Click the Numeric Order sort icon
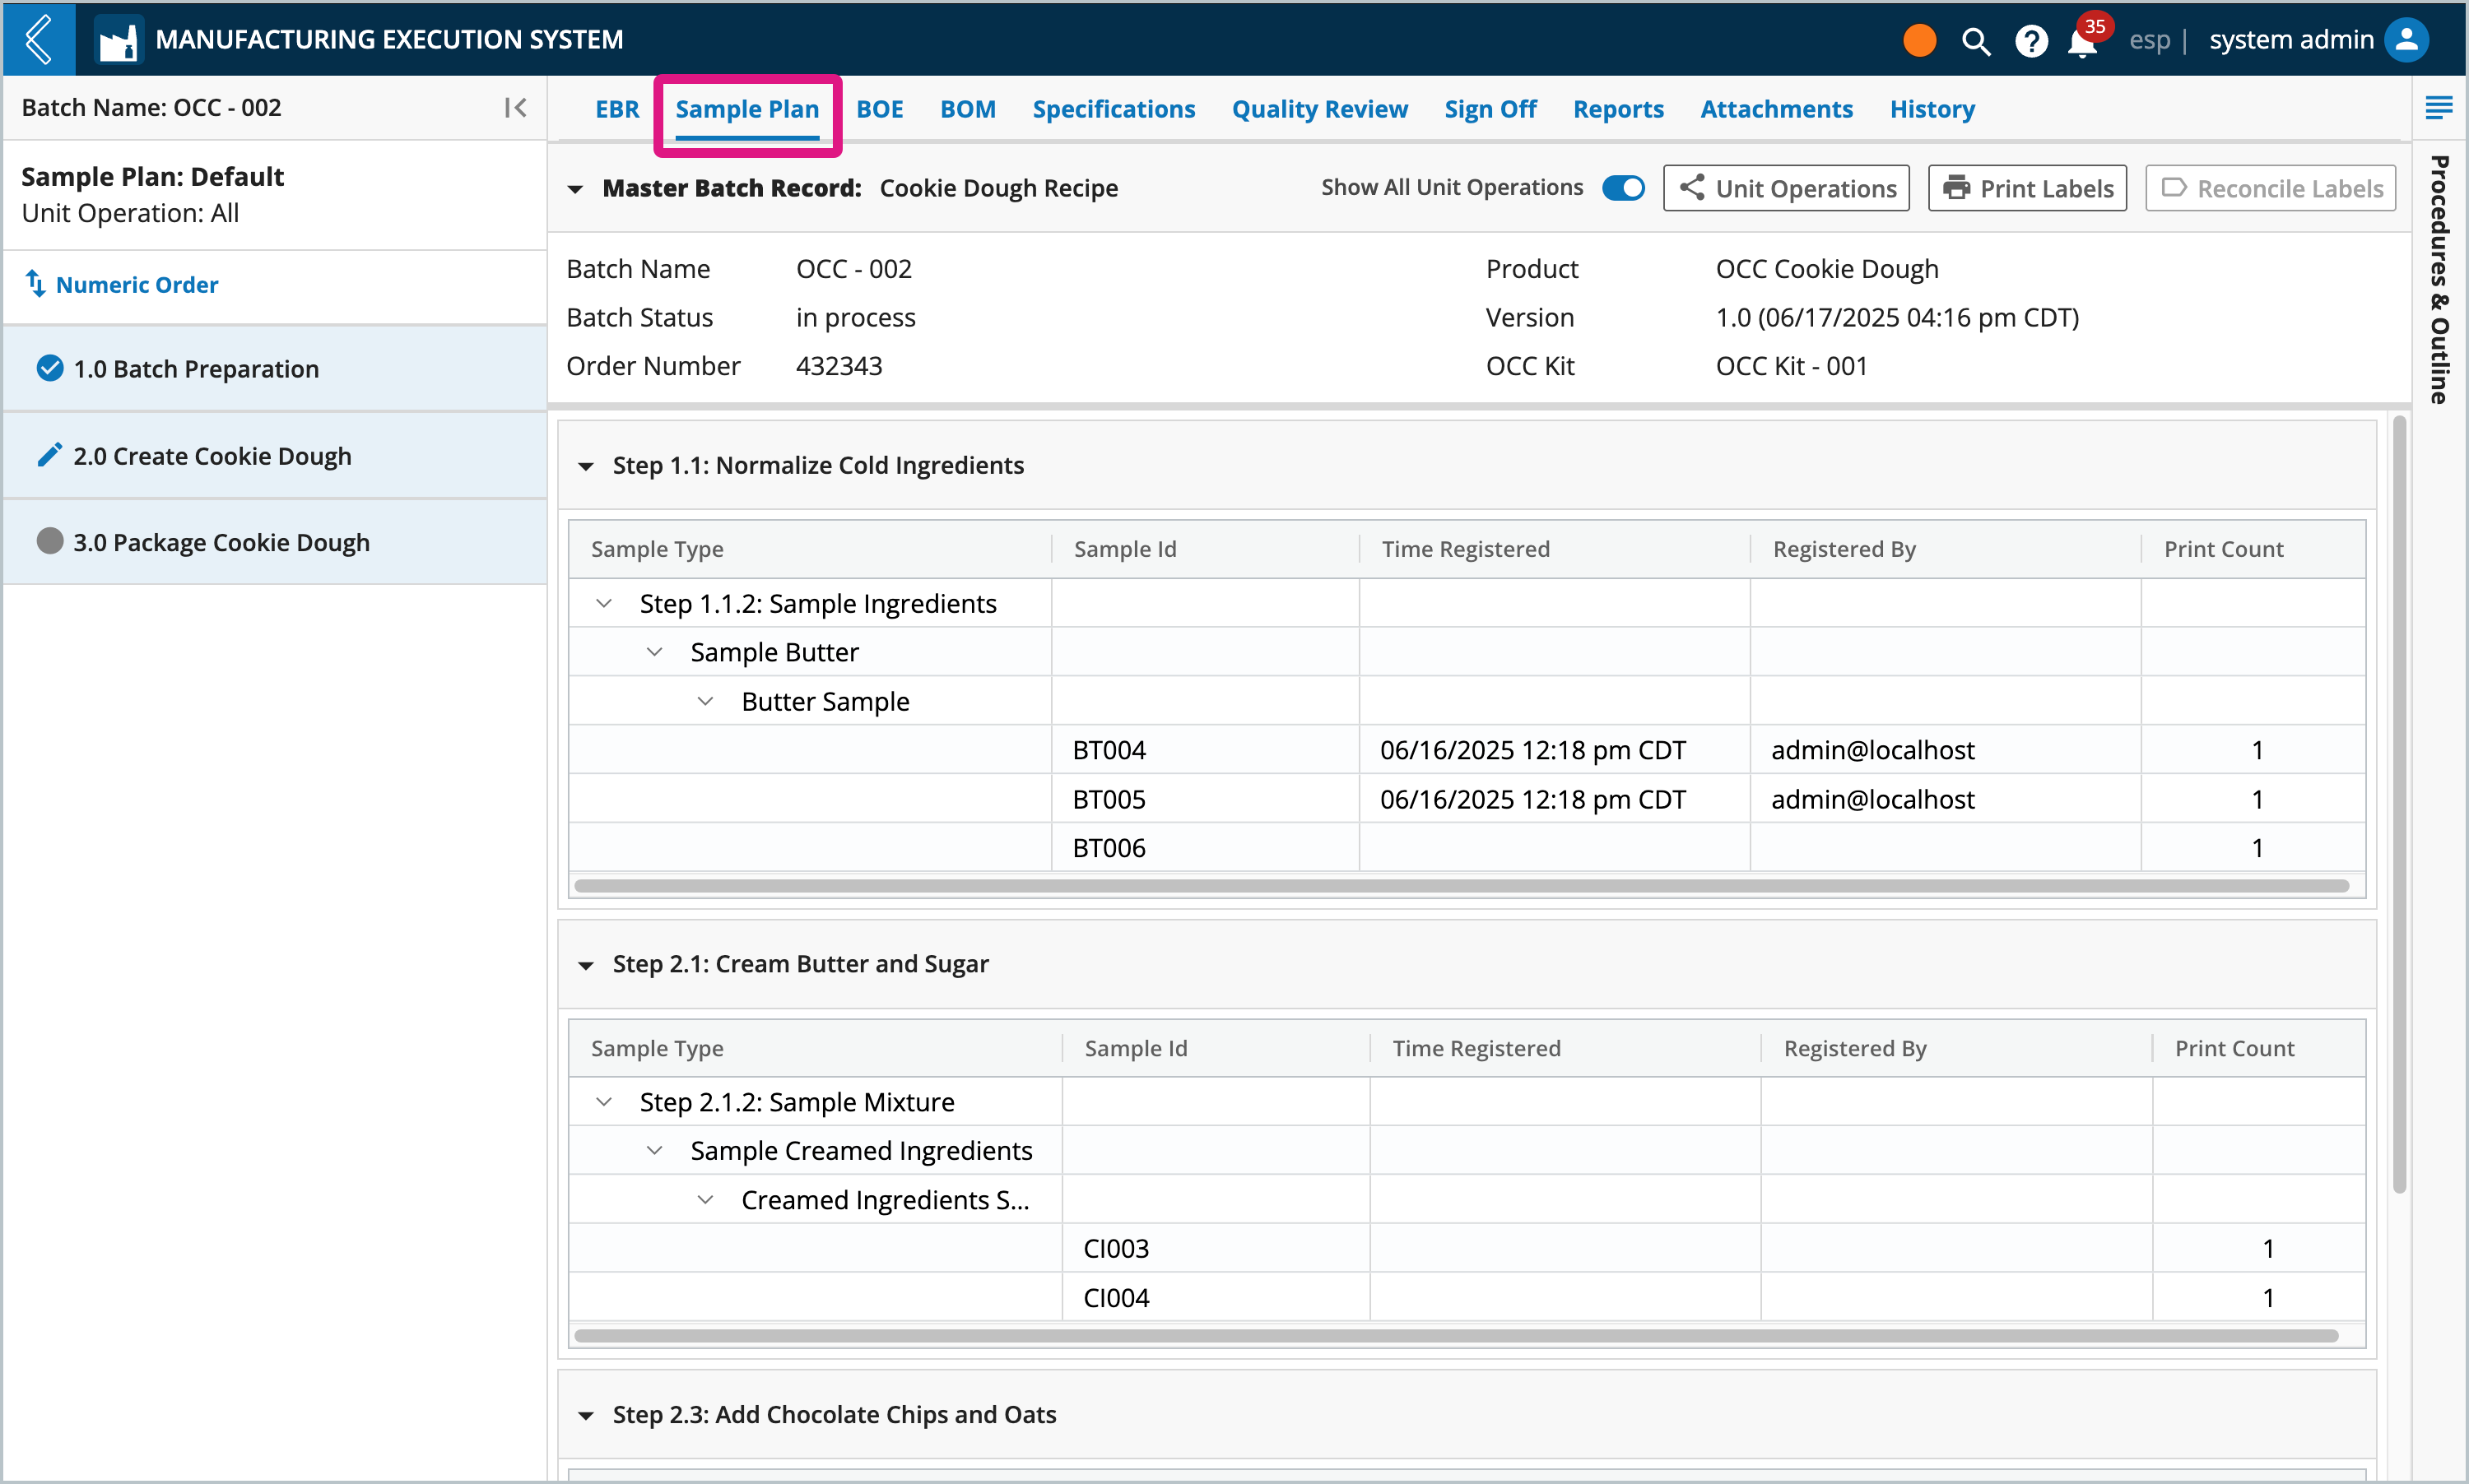Screen dimensions: 2469x1484 click(x=35, y=284)
